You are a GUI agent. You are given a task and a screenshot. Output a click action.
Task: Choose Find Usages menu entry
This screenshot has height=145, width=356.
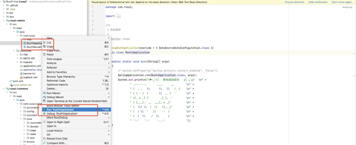pyautogui.click(x=76, y=59)
